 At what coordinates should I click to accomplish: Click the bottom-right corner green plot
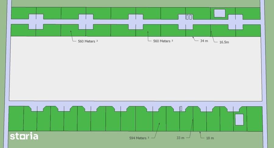pos(255,119)
